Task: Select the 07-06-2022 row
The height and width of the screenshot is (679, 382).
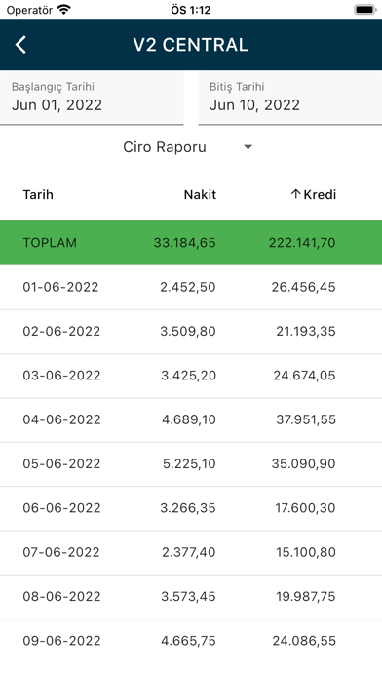Action: coord(191,552)
